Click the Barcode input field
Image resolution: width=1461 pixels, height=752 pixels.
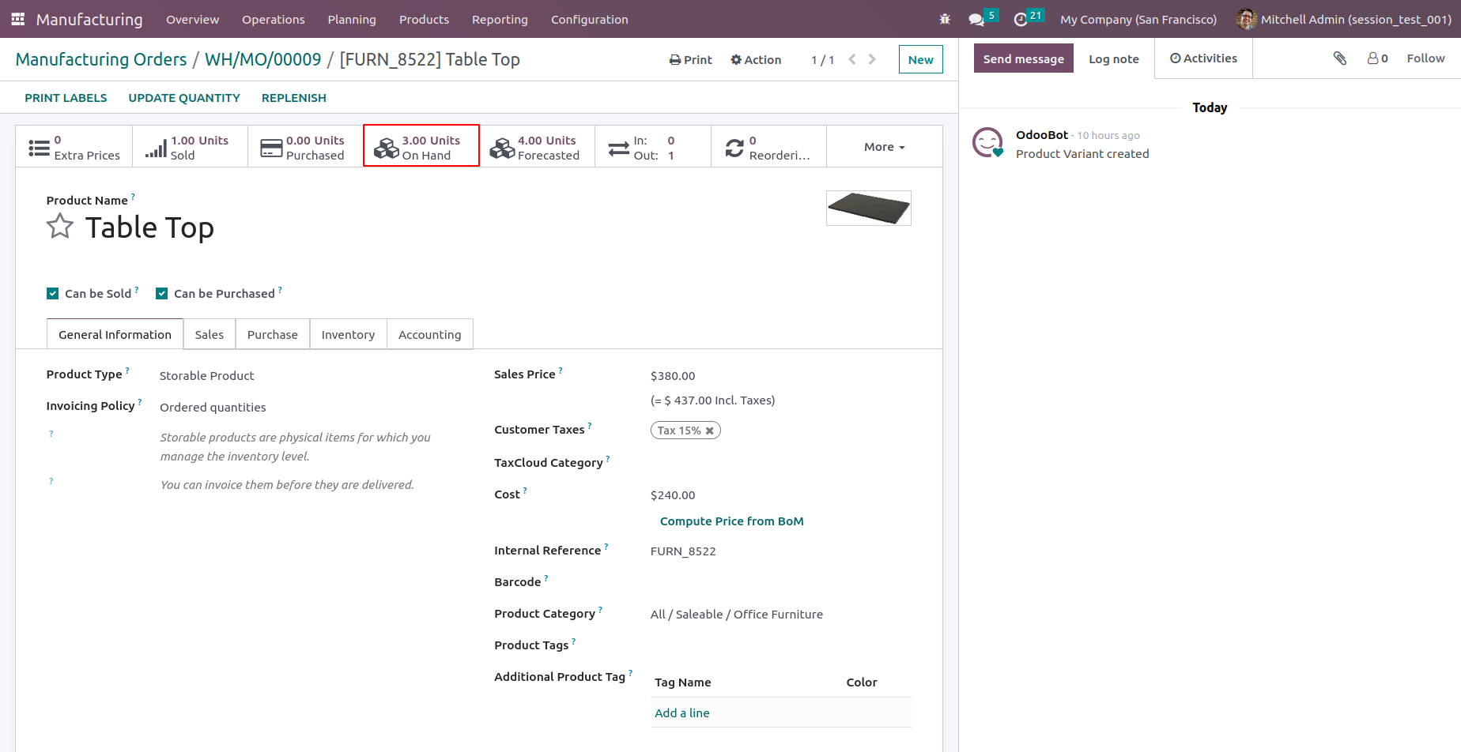click(x=781, y=583)
